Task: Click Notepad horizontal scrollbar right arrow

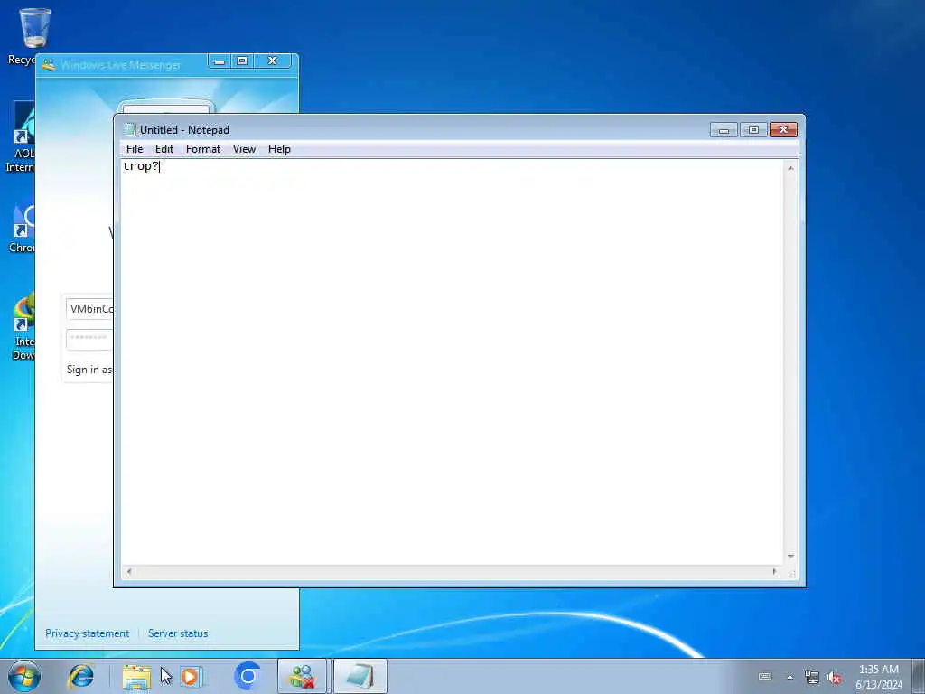Action: 774,571
